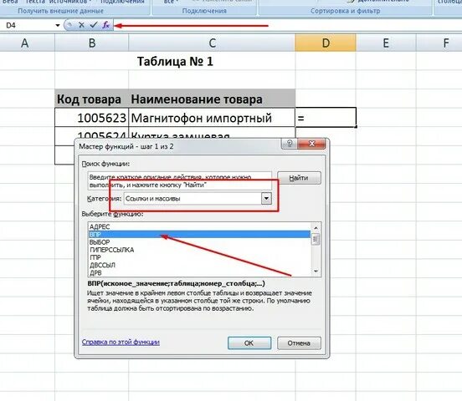462x401 pixels.
Task: Click the Name Box showing D4
Action: [x=28, y=25]
